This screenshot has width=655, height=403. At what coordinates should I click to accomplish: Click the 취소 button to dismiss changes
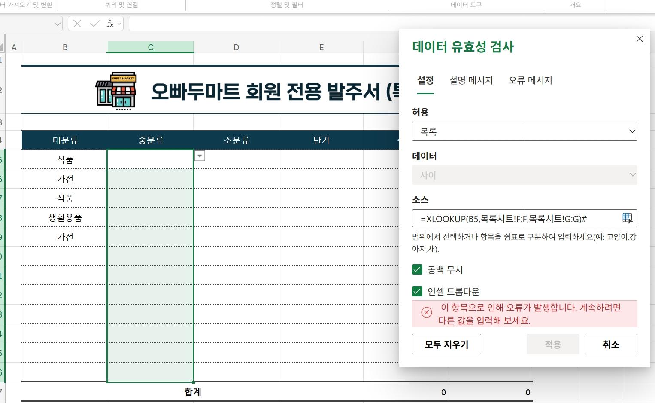pos(611,344)
